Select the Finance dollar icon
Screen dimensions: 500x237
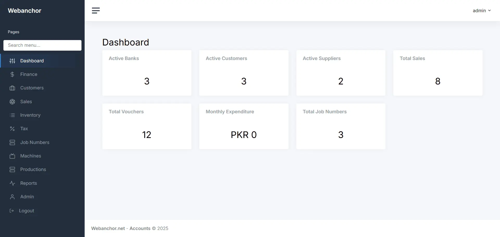12,74
